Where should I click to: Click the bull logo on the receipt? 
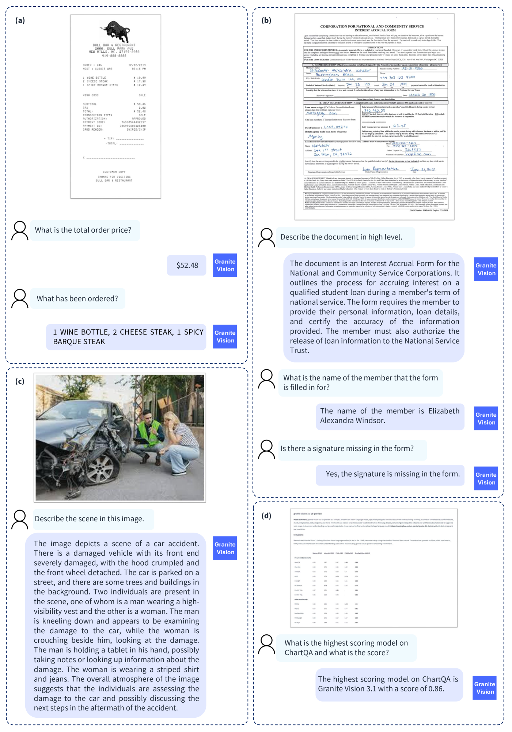point(115,31)
